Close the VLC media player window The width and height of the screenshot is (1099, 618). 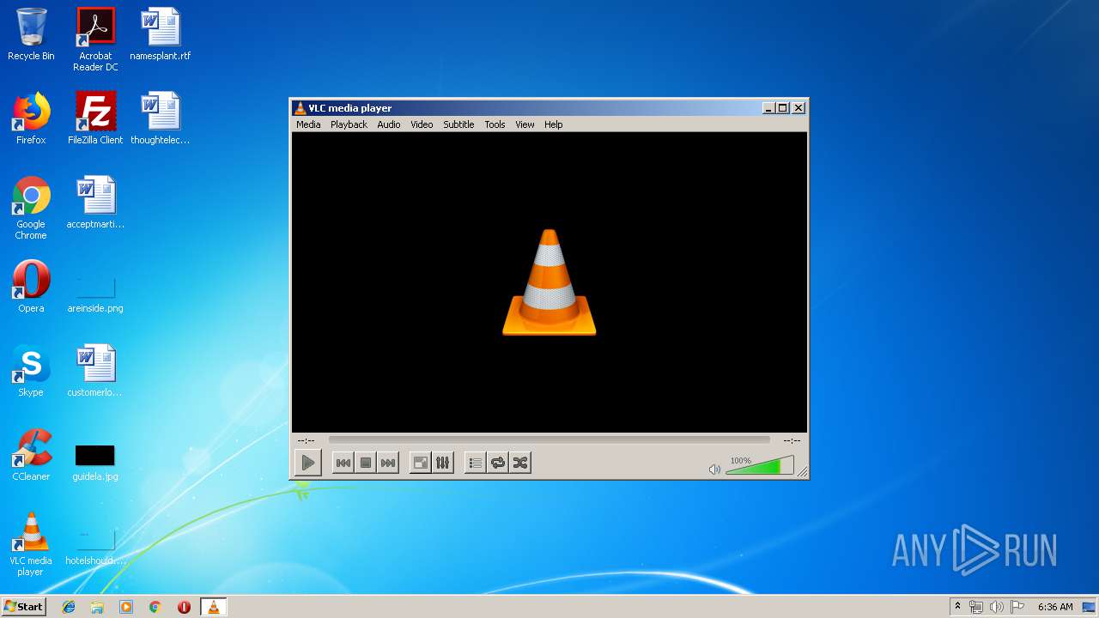[798, 108]
